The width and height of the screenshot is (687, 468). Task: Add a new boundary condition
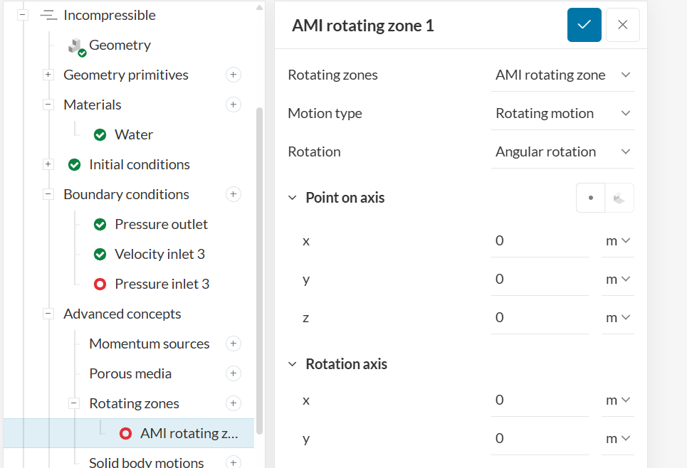pyautogui.click(x=233, y=194)
